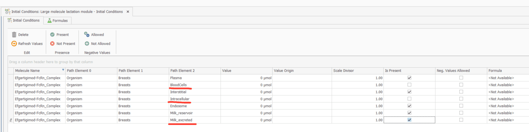
Task: Sort by the Molecule Name column header
Action: pyautogui.click(x=39, y=71)
